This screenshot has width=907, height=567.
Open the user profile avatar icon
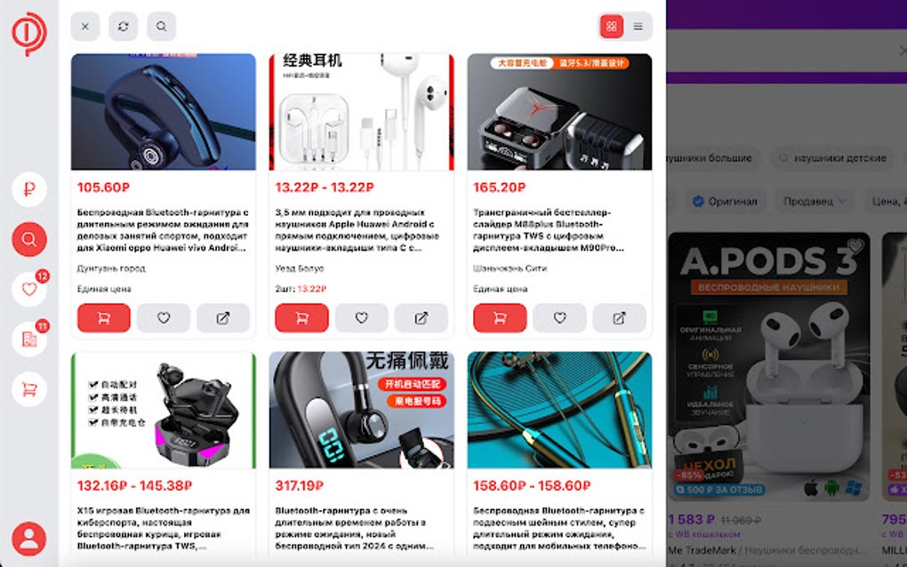pos(29,539)
